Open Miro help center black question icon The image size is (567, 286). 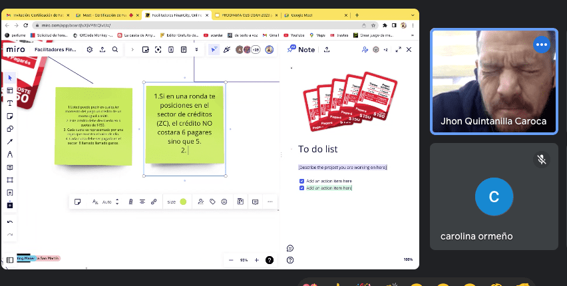pos(270,260)
